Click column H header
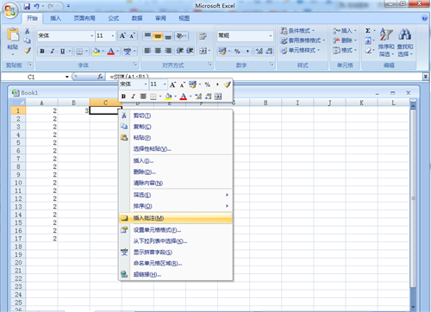 pyautogui.click(x=265, y=103)
